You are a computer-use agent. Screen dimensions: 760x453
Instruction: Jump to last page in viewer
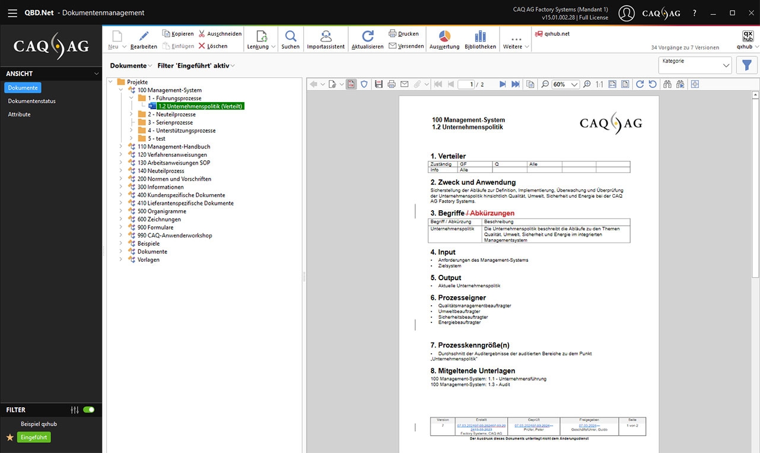(x=516, y=84)
